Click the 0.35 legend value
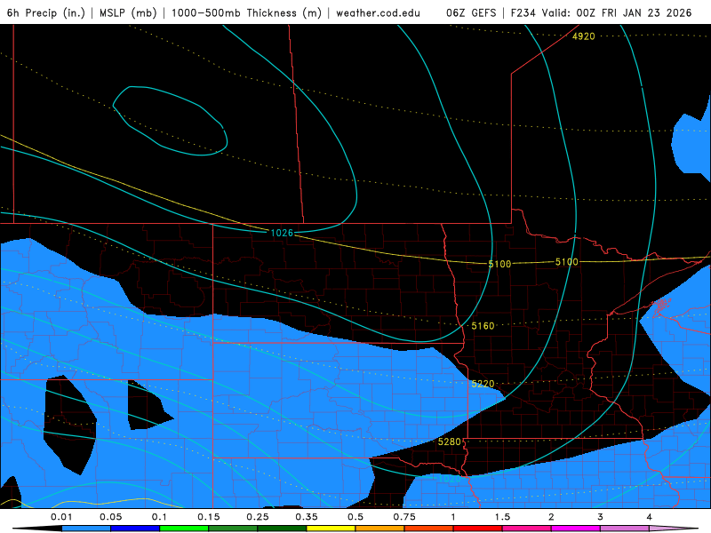 coord(307,517)
